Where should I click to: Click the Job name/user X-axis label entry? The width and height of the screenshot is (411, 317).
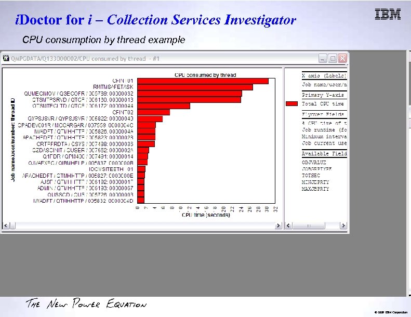click(324, 85)
